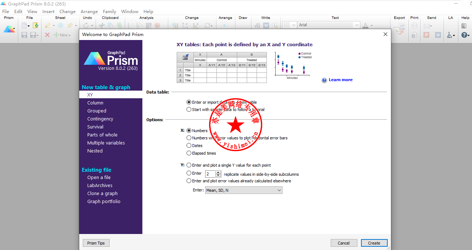The image size is (472, 250).
Task: Click the Cut scissors icon
Action: click(102, 25)
